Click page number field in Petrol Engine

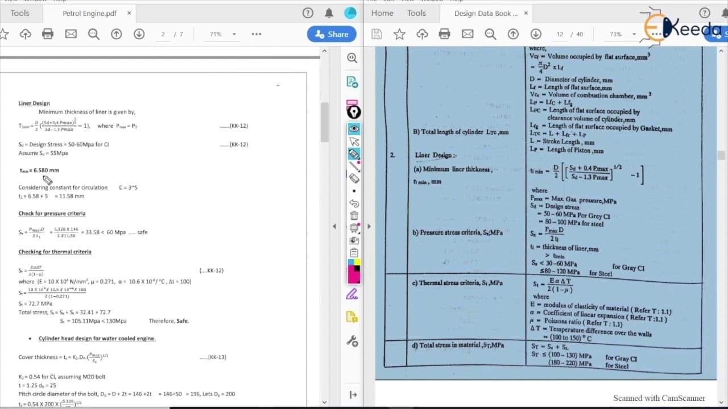point(163,34)
